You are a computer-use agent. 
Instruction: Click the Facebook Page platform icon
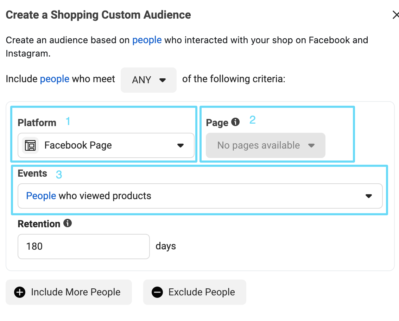click(x=30, y=145)
